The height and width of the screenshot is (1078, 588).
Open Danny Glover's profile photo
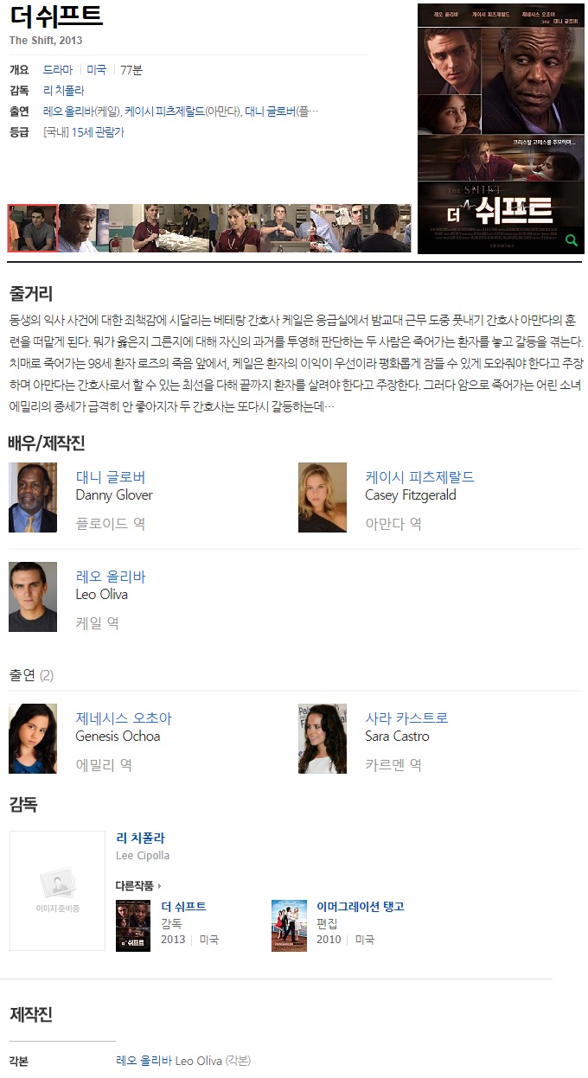[33, 497]
